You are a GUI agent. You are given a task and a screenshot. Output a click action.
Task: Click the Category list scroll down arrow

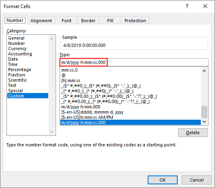point(52,131)
